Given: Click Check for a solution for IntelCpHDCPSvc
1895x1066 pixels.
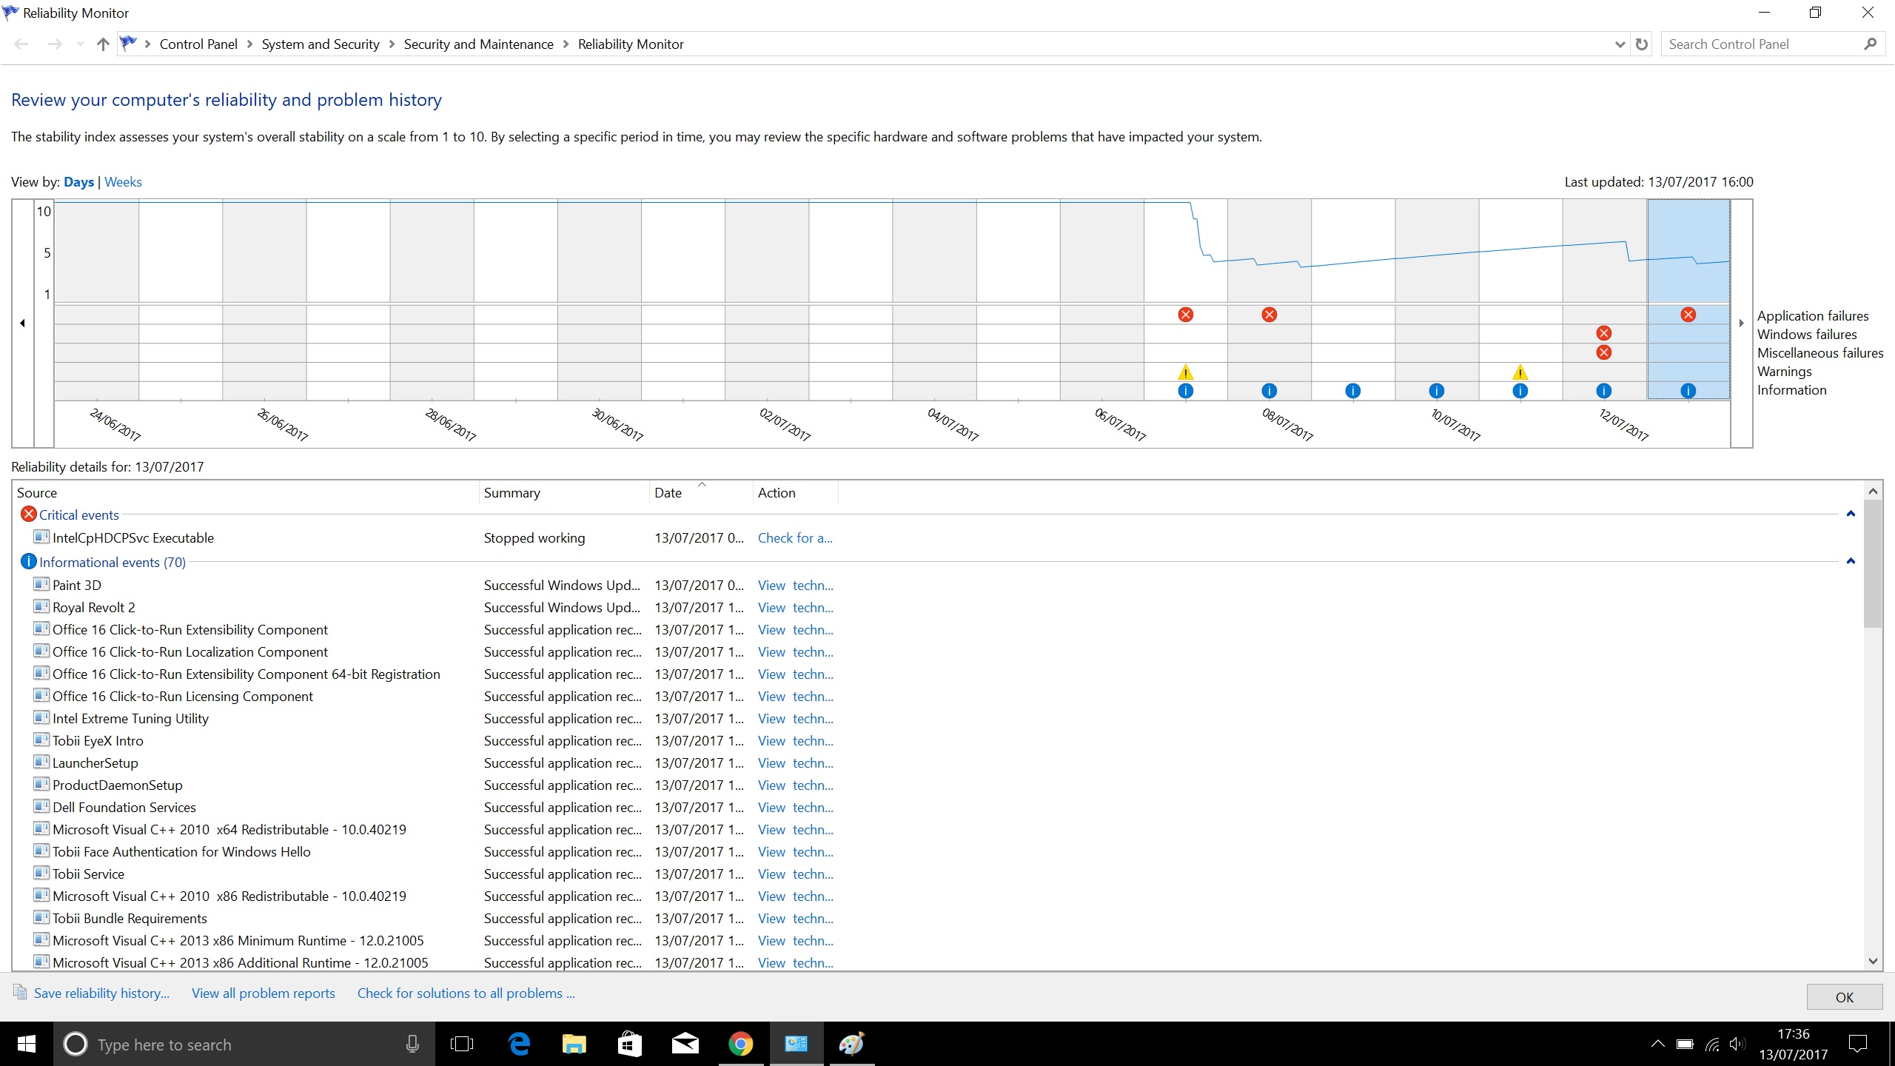Looking at the screenshot, I should tap(795, 538).
